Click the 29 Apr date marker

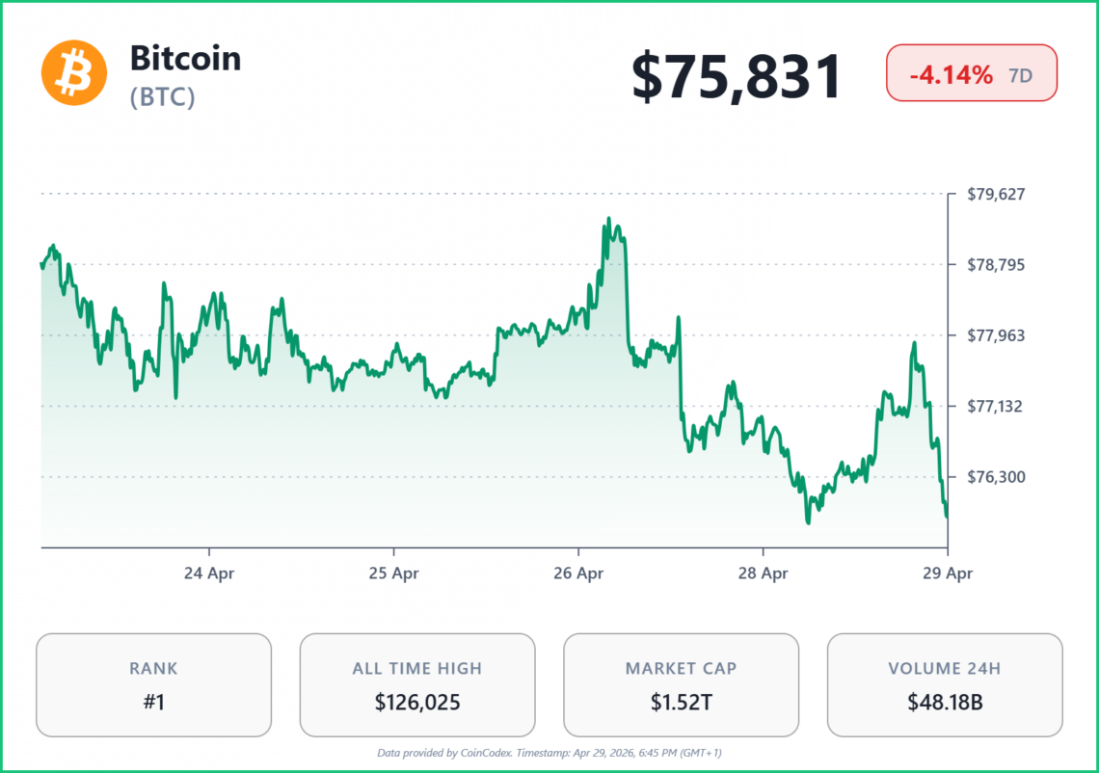[948, 573]
